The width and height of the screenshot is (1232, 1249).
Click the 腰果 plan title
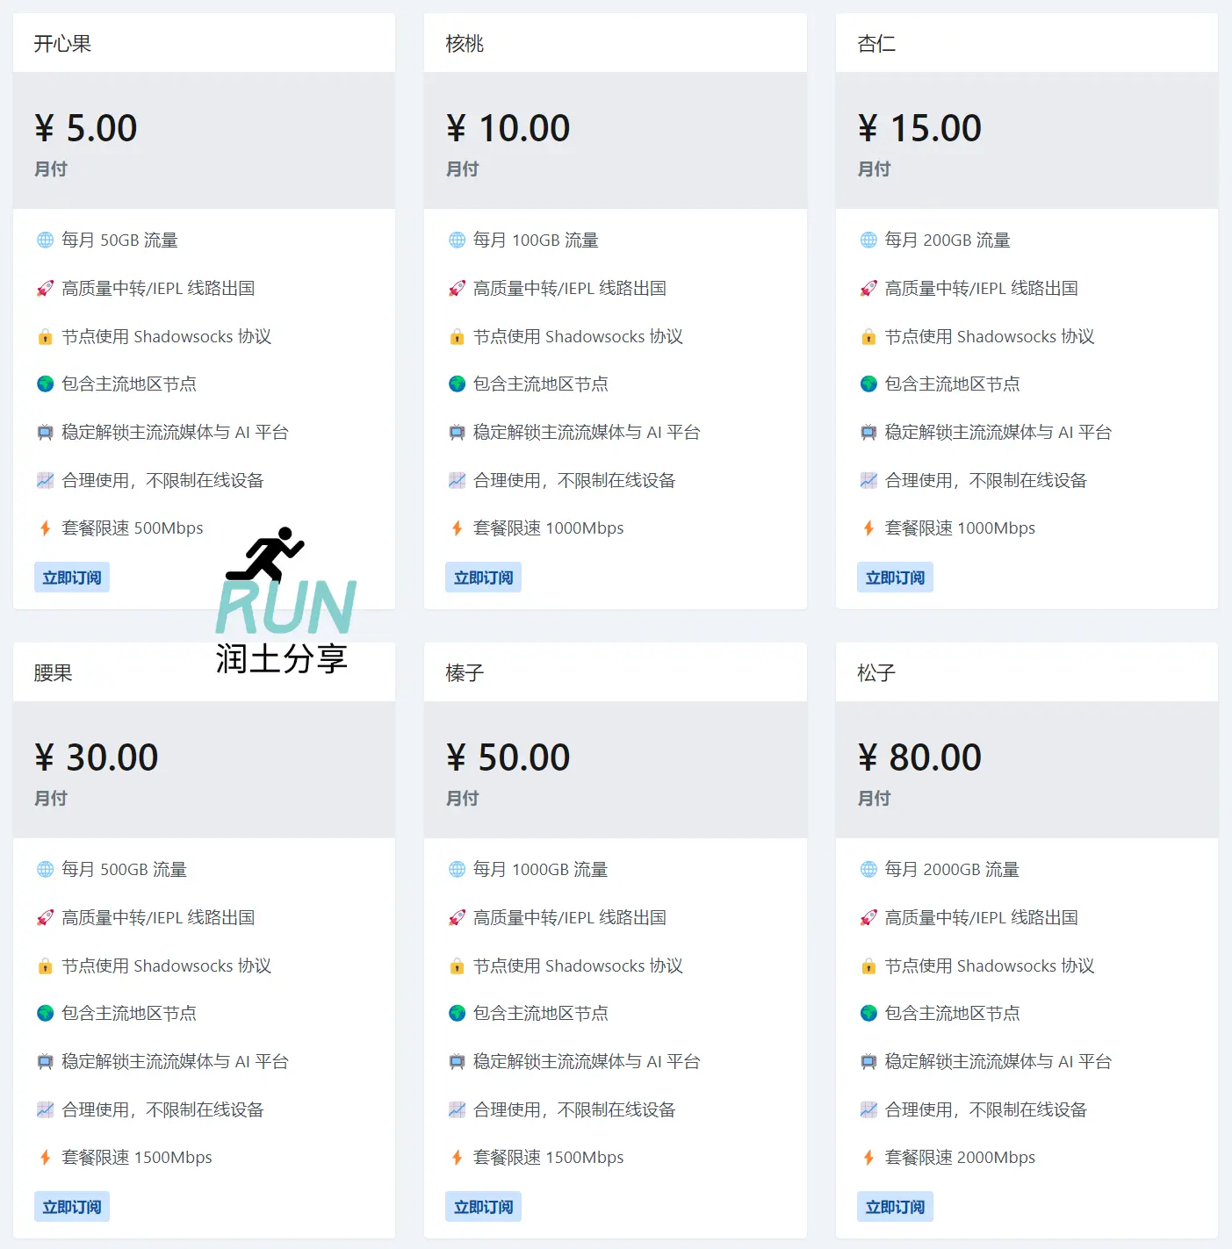pos(50,672)
